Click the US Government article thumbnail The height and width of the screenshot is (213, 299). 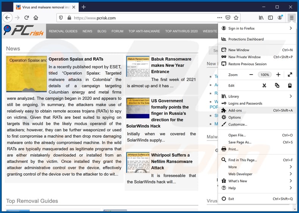coord(138,108)
